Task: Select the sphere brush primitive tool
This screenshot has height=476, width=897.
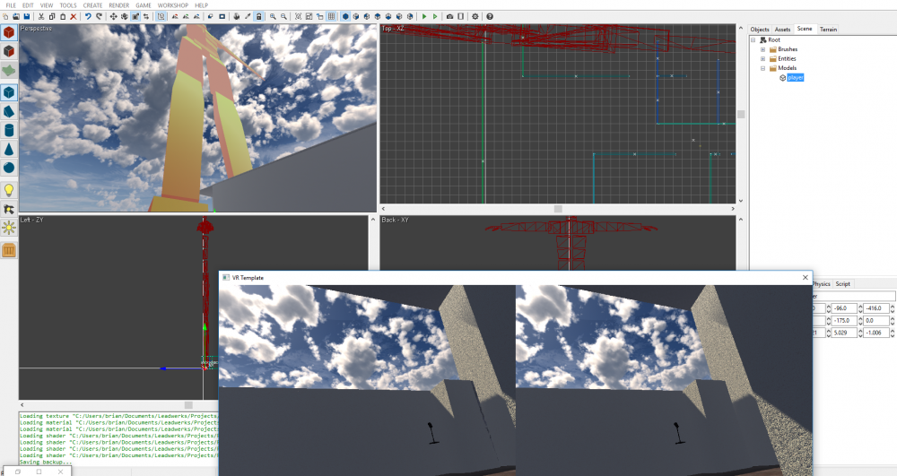Action: click(9, 168)
